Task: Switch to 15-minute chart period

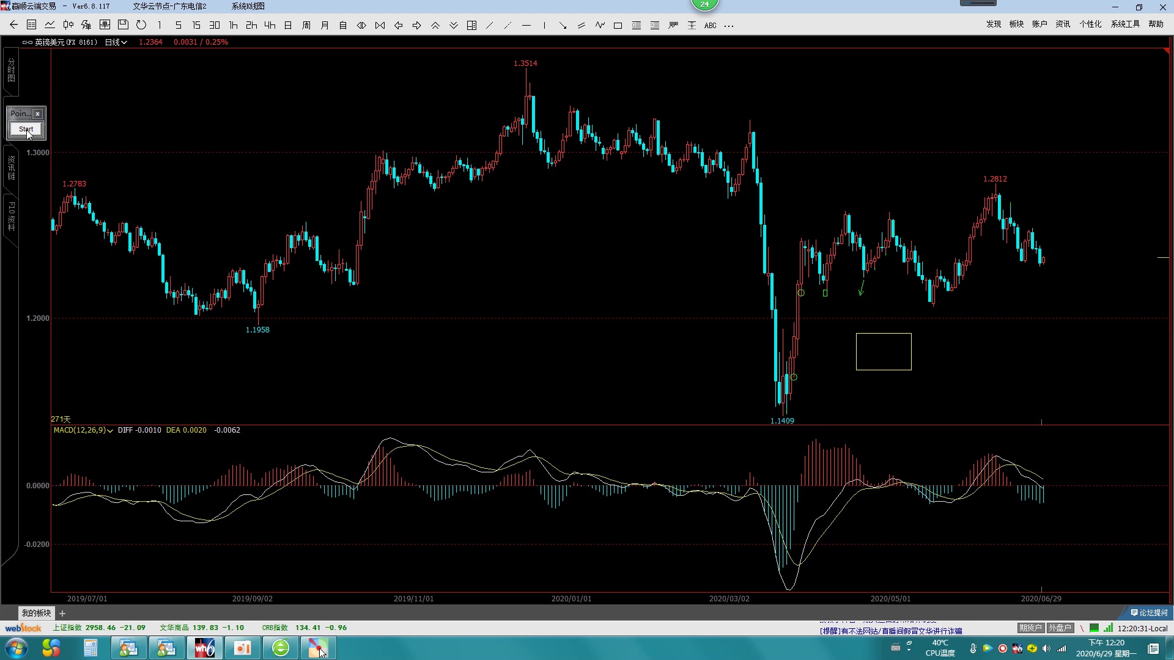Action: click(x=196, y=26)
